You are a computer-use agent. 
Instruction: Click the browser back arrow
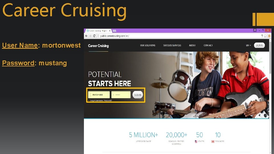coord(86,36)
